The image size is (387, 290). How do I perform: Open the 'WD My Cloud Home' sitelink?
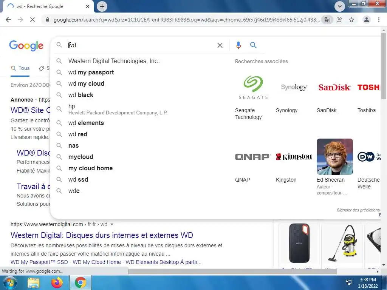coord(97,262)
